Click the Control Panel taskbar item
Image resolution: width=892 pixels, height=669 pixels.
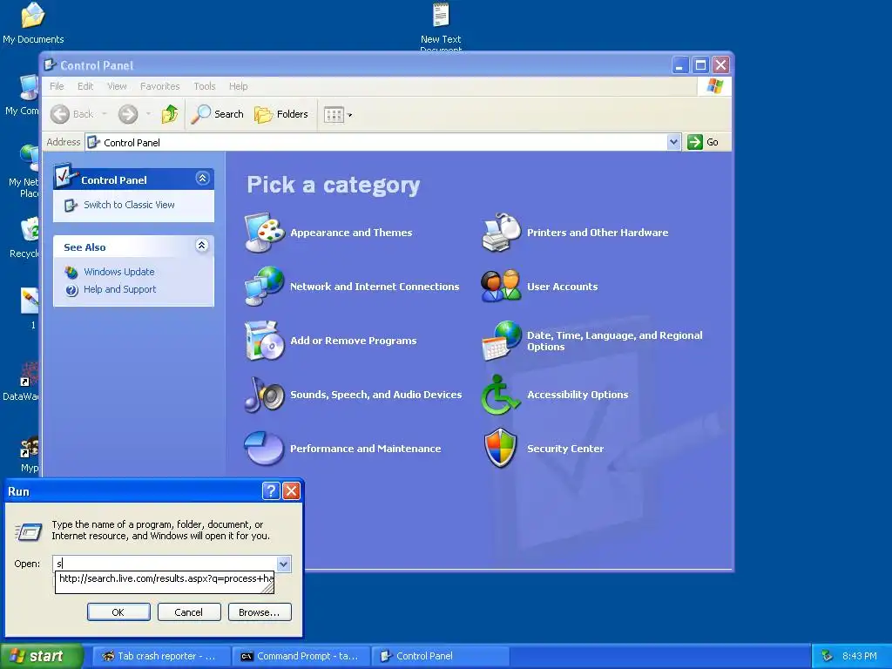441,656
